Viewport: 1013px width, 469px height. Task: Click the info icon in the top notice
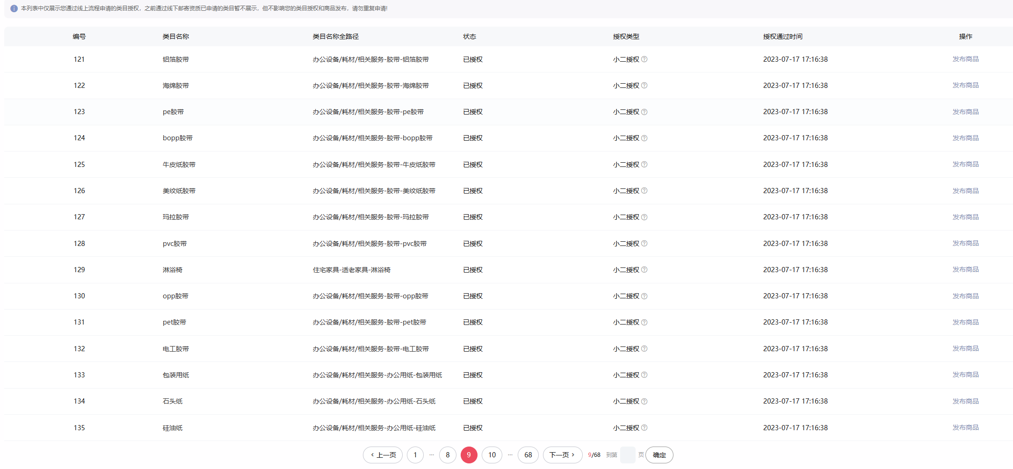tap(14, 8)
